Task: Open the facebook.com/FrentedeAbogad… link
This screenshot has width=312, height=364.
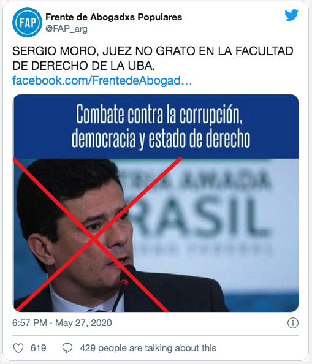Action: click(102, 80)
